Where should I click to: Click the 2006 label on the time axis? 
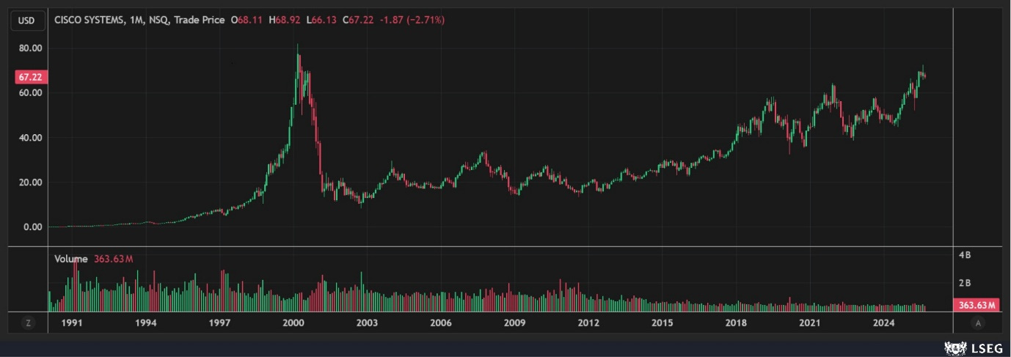click(x=440, y=323)
